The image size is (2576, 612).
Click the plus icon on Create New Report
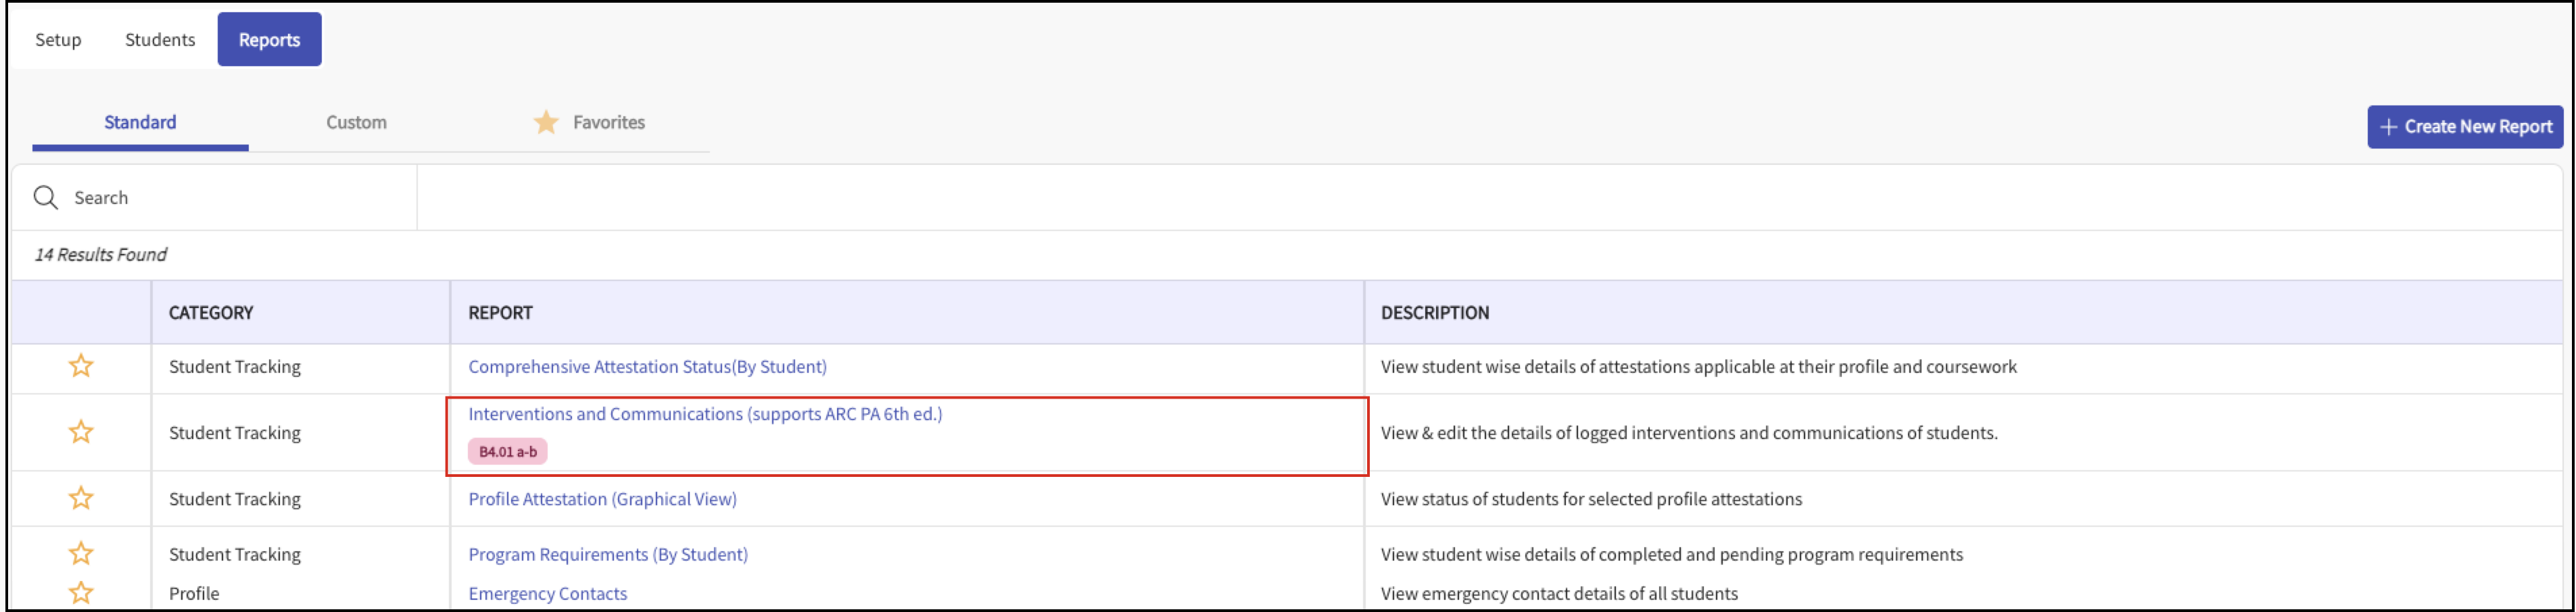coord(2388,127)
